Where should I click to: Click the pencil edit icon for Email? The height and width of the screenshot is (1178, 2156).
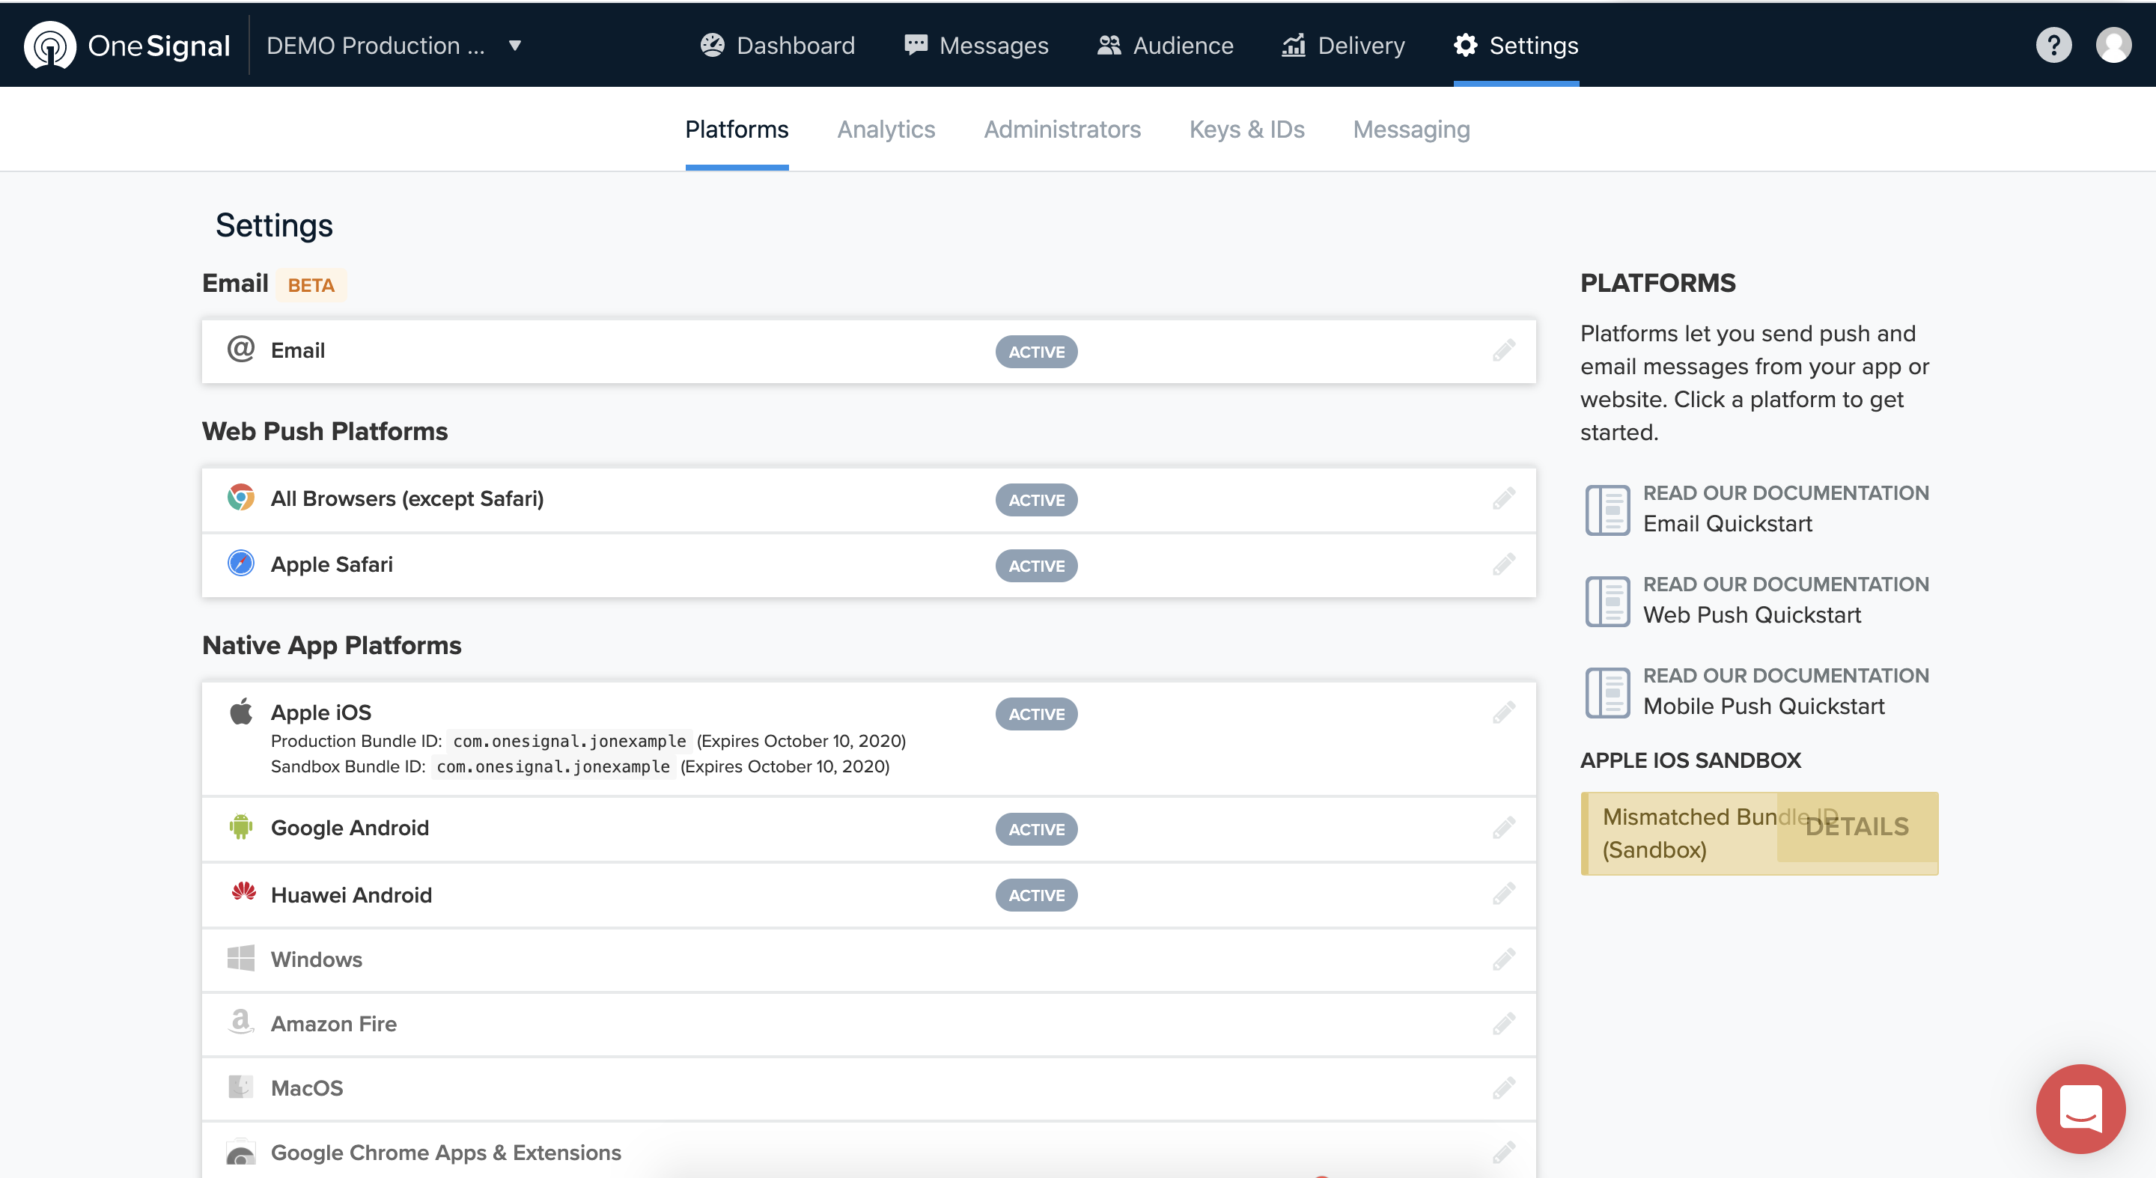(x=1503, y=350)
